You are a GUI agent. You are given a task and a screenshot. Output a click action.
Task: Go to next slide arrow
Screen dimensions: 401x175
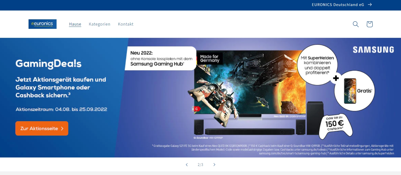click(214, 165)
